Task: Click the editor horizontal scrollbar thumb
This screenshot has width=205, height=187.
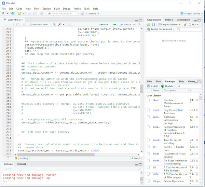Action: 56,155
